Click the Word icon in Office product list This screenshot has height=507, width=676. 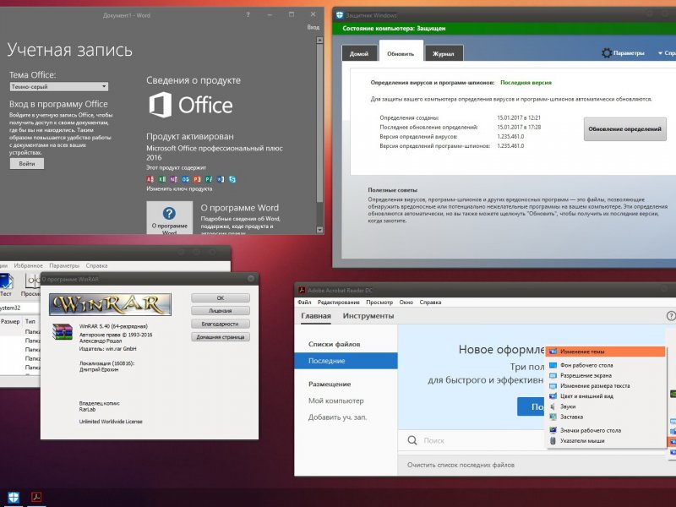point(221,179)
